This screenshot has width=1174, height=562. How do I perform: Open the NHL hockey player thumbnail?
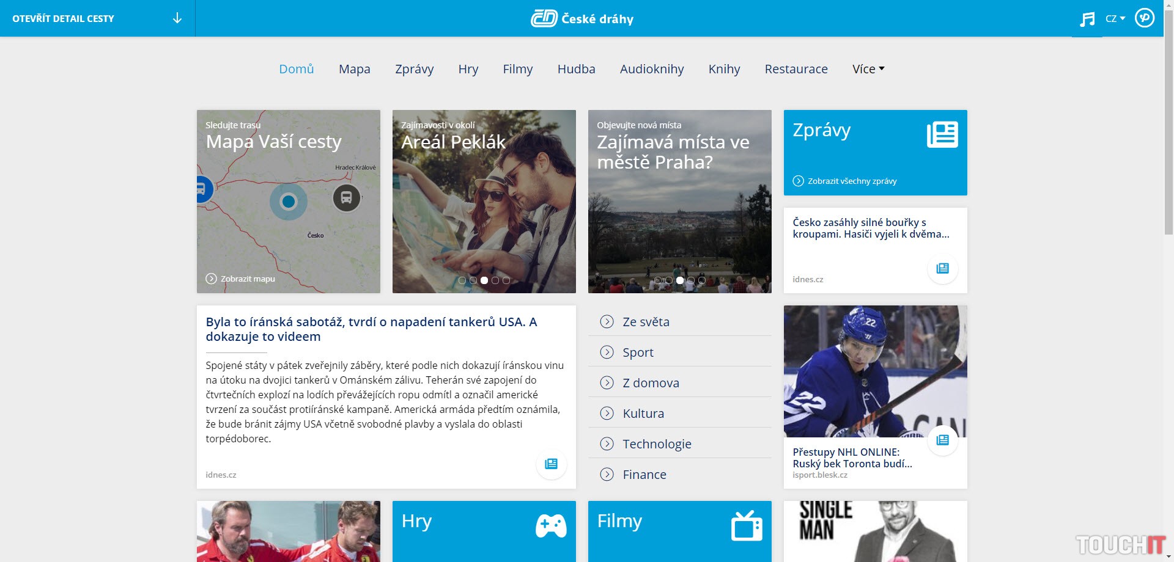click(x=875, y=371)
